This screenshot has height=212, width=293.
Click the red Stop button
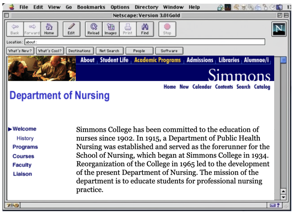(167, 29)
